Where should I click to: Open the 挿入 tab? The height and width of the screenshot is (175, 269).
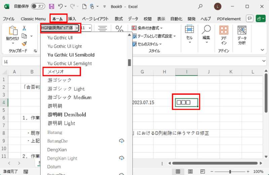point(72,19)
